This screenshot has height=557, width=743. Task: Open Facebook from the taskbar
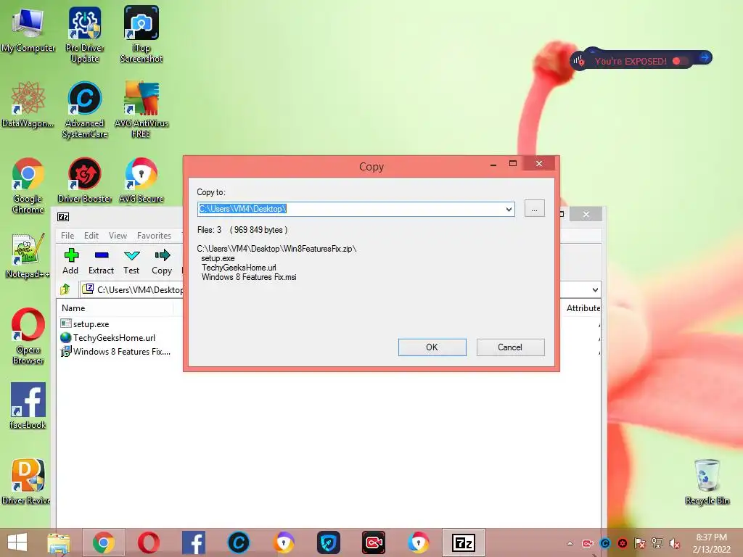point(194,542)
